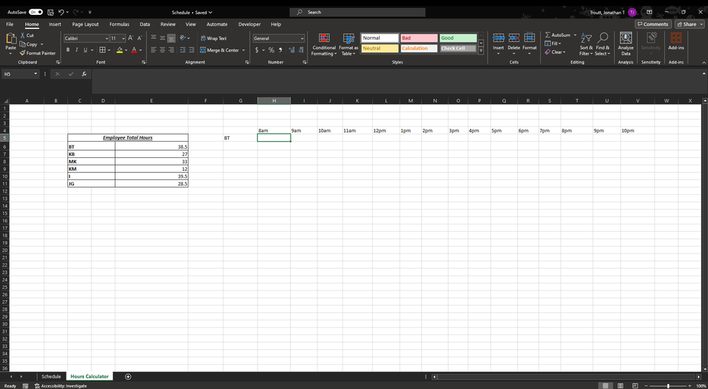Click the Search box in title bar
The height and width of the screenshot is (389, 708).
point(357,12)
